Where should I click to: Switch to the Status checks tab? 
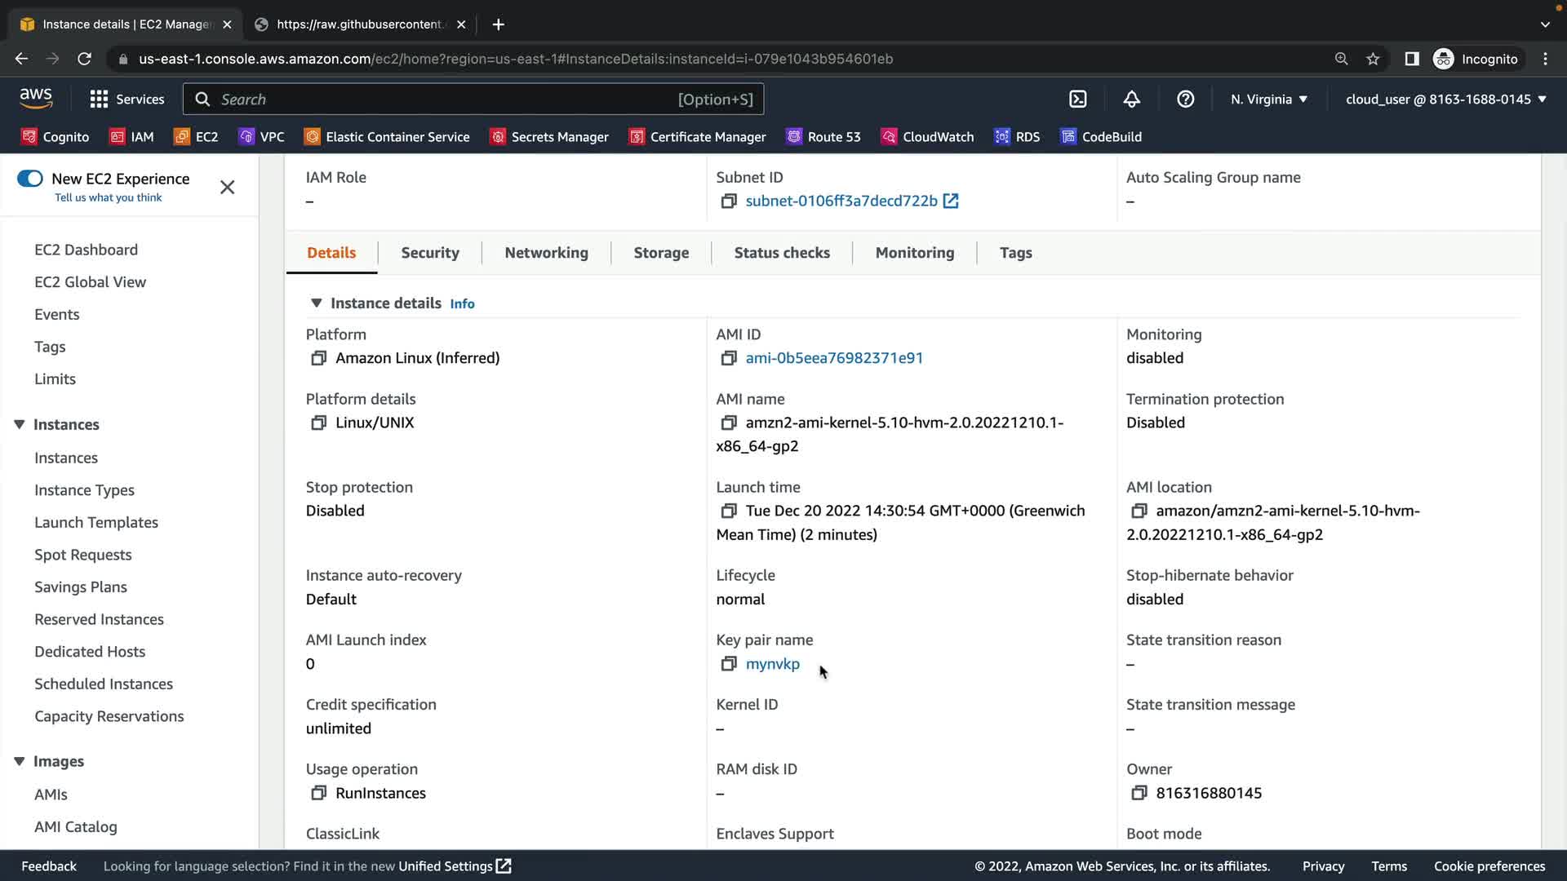[781, 253]
